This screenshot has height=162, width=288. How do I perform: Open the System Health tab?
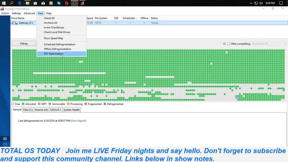point(72,110)
